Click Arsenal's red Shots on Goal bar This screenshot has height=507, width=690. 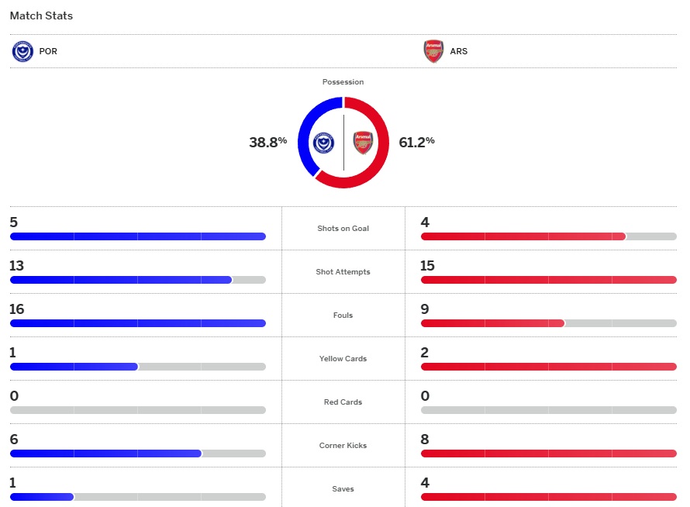click(x=523, y=236)
